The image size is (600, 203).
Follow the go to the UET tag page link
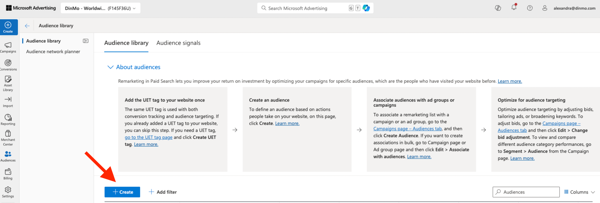[x=148, y=137]
